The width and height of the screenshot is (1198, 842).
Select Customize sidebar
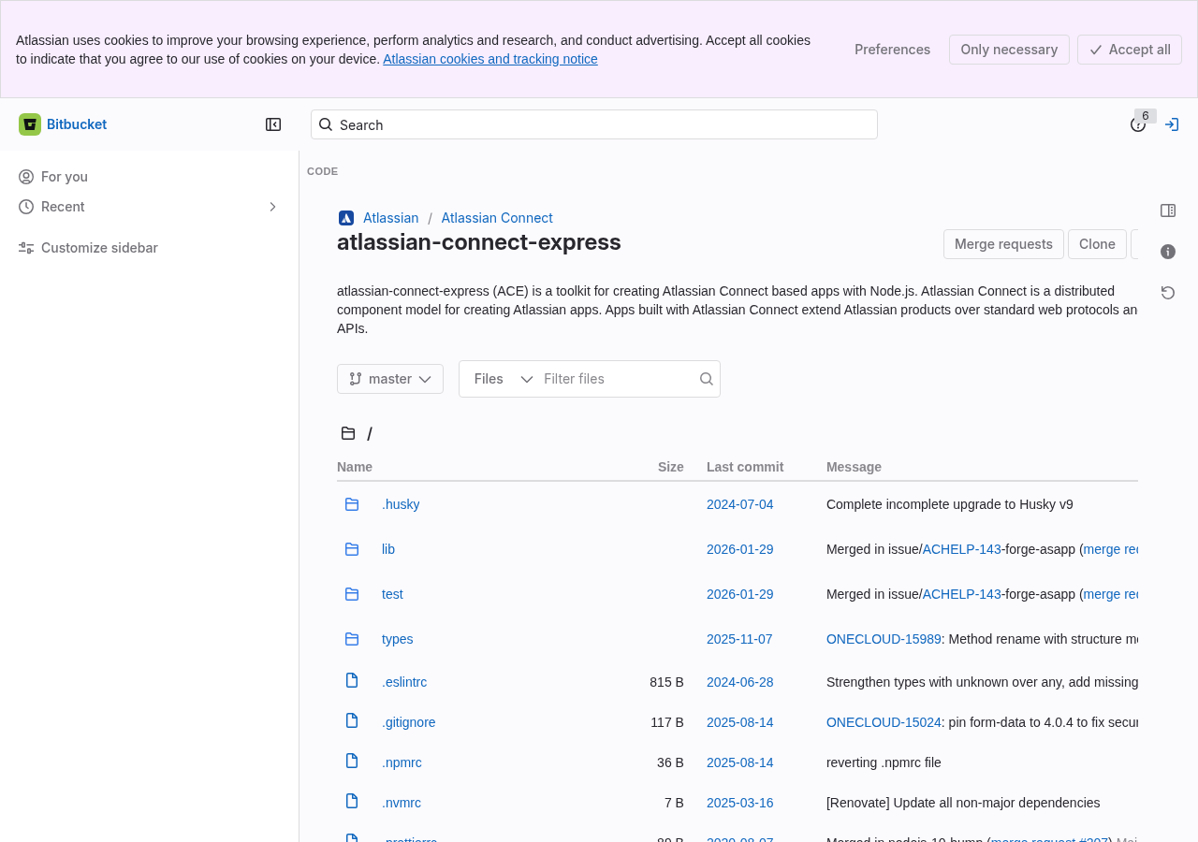[x=149, y=248]
